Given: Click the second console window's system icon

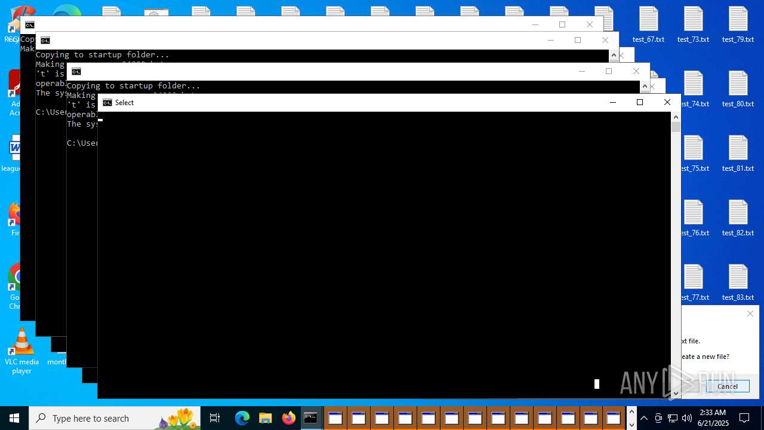Looking at the screenshot, I should pos(45,41).
